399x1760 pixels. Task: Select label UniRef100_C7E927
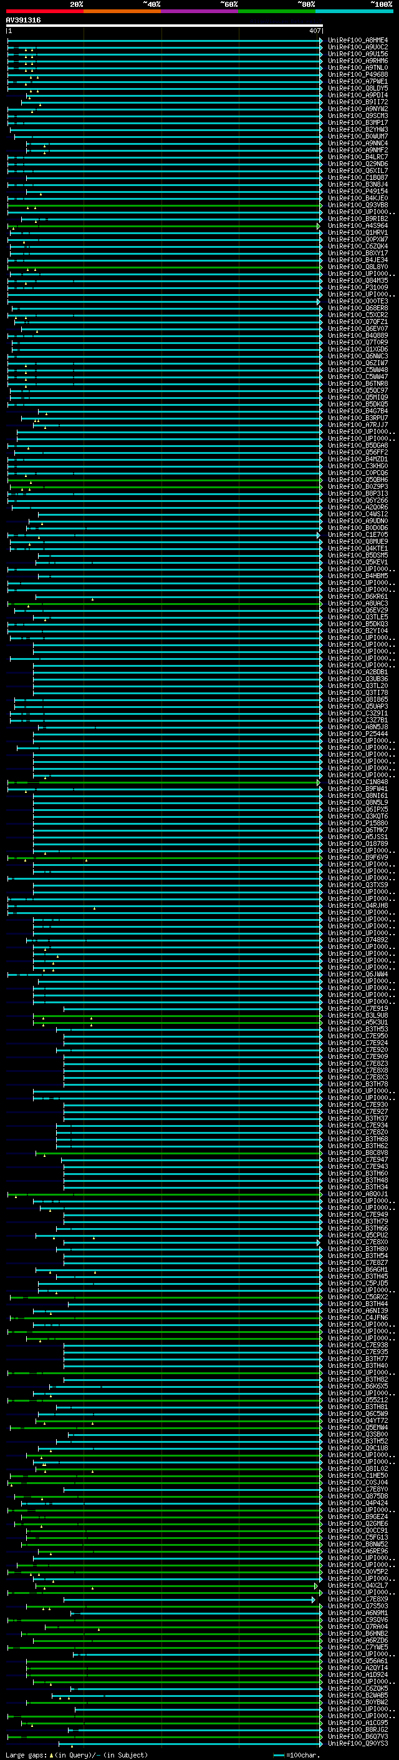coord(358,1111)
